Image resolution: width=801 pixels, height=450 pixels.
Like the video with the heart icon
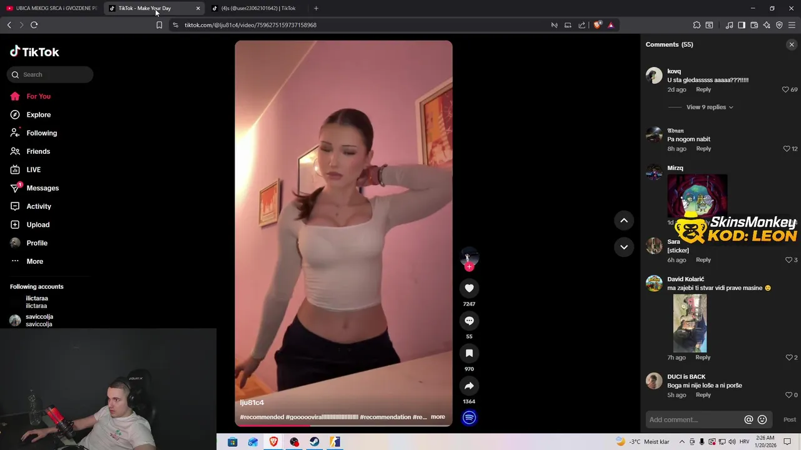(x=469, y=288)
